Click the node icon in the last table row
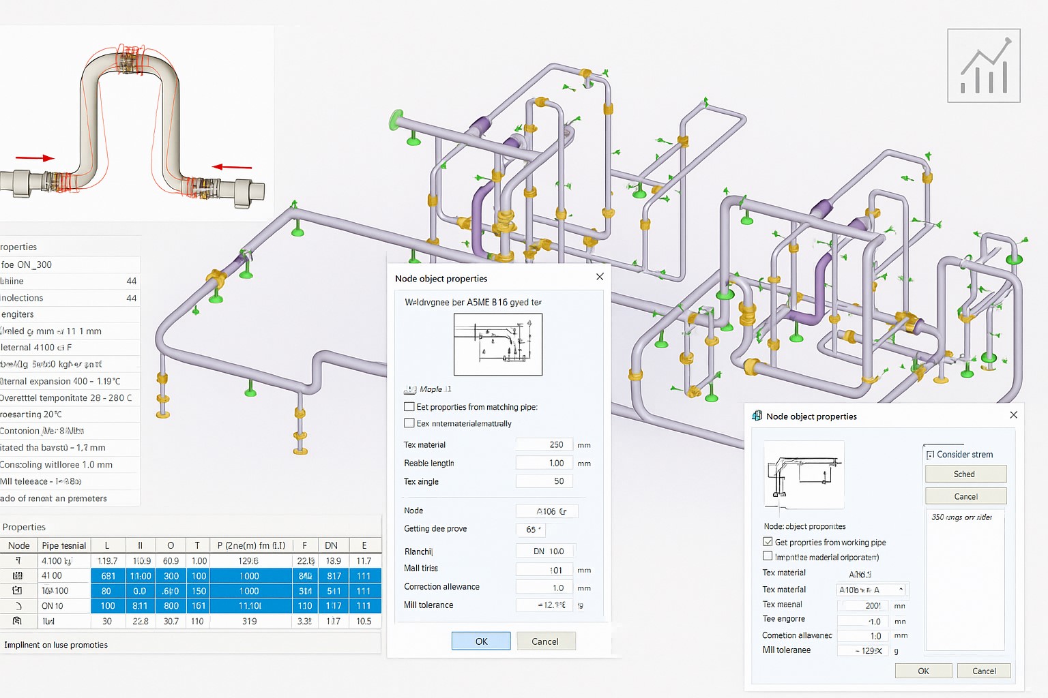The height and width of the screenshot is (698, 1048). pos(18,621)
